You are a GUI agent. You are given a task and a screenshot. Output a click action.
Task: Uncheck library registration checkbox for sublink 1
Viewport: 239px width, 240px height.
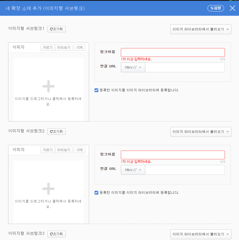(x=96, y=90)
